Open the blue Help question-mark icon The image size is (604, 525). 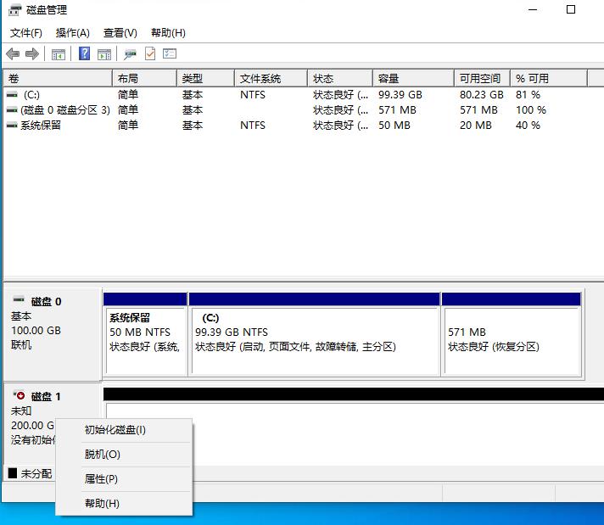(x=84, y=53)
